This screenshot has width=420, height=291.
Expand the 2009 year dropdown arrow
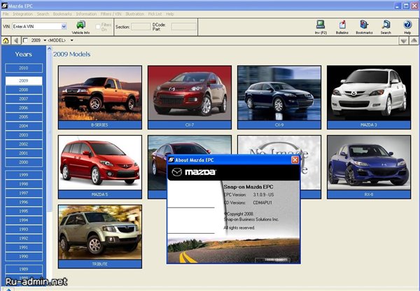tap(45, 41)
